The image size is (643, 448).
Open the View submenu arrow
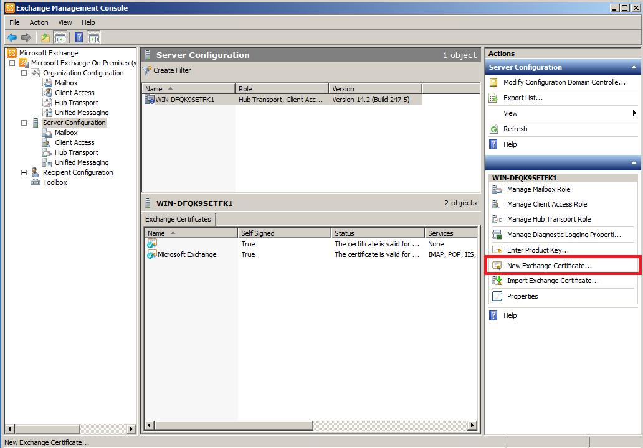tap(634, 113)
